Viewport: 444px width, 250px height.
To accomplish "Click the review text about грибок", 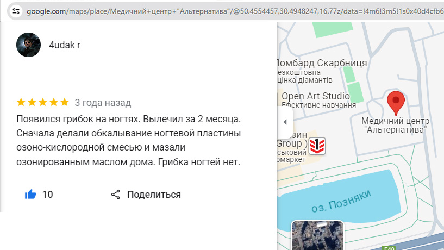I will pyautogui.click(x=128, y=140).
